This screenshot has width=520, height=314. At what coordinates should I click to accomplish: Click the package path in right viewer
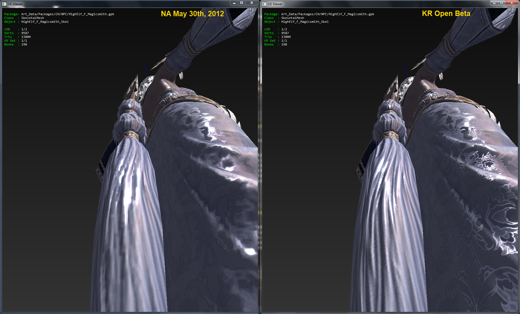click(x=328, y=14)
